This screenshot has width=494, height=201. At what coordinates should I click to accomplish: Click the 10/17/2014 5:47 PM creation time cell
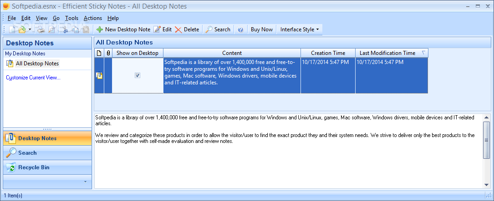(x=328, y=76)
